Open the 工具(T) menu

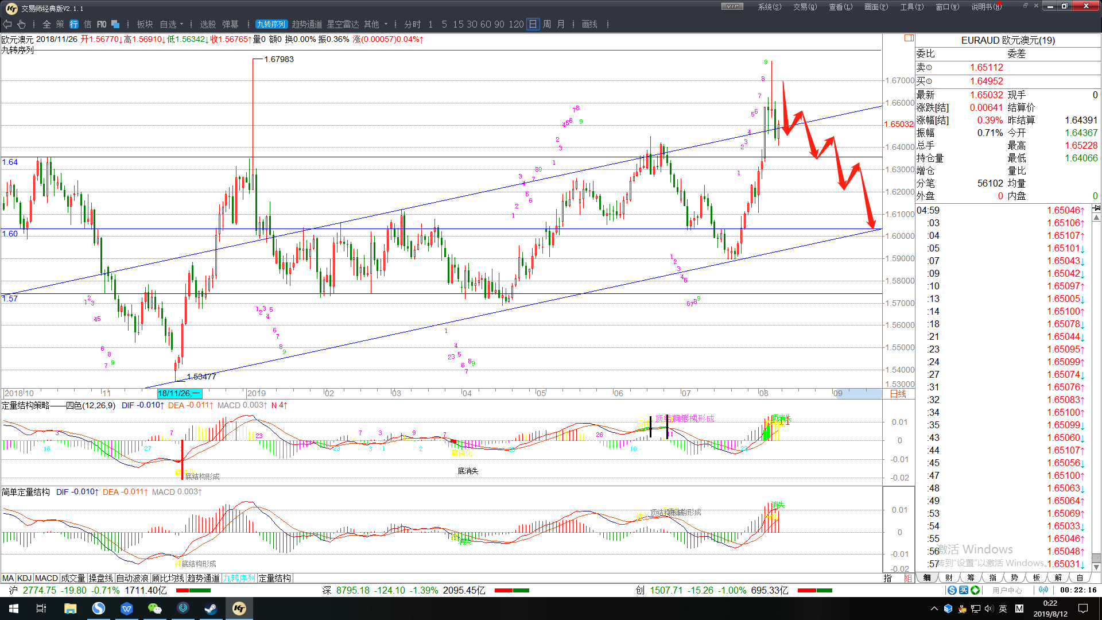(x=912, y=7)
